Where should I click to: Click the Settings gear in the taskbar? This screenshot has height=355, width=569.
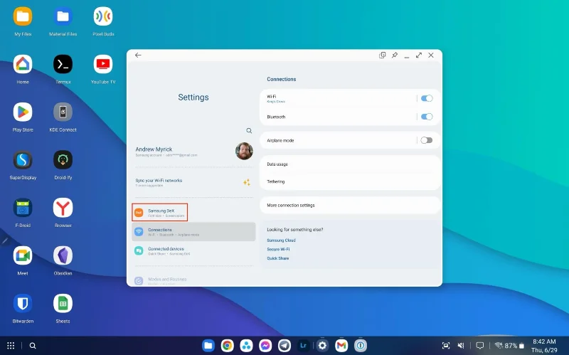coord(322,346)
